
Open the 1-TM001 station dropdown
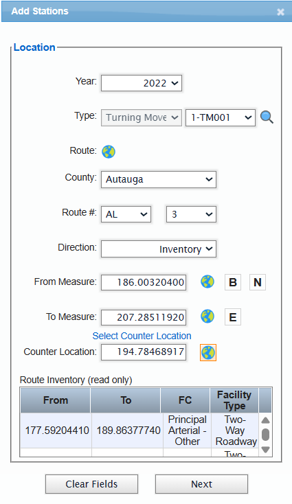[x=221, y=117]
